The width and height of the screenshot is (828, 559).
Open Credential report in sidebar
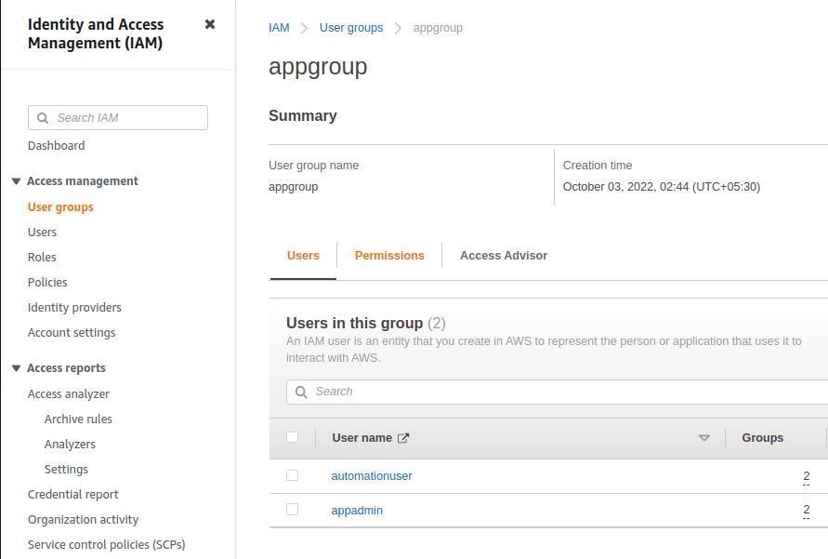tap(72, 495)
